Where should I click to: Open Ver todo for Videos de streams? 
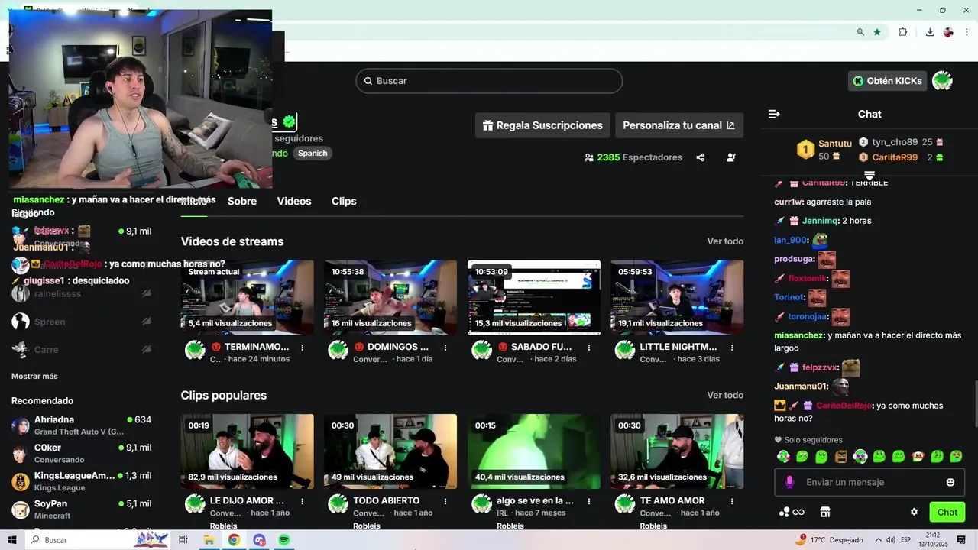click(725, 241)
